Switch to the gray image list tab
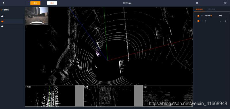 pos(212,9)
